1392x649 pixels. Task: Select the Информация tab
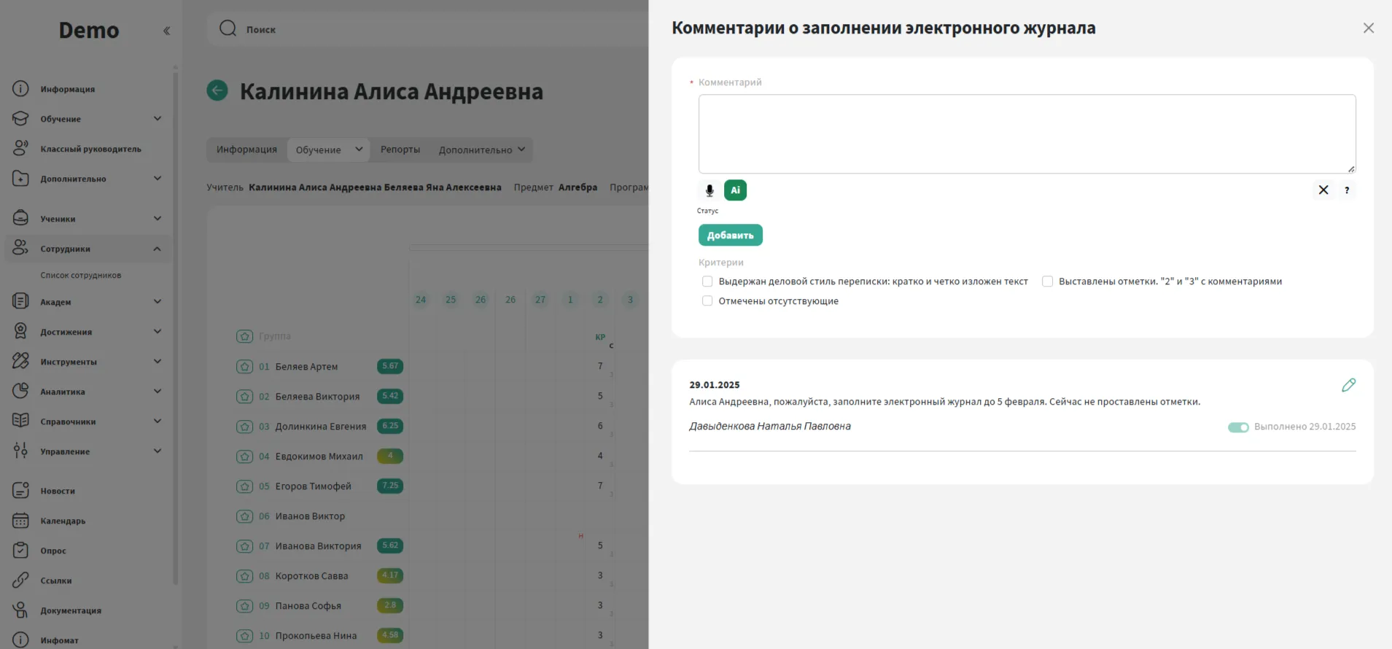(x=246, y=149)
